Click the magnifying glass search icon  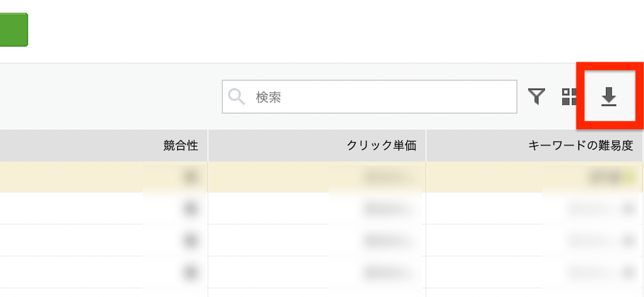pyautogui.click(x=237, y=97)
